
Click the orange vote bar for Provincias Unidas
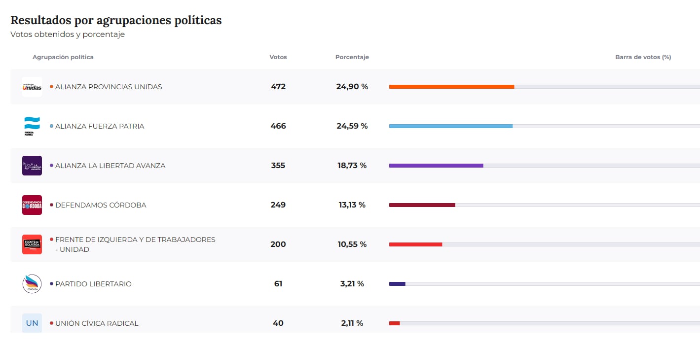click(451, 87)
